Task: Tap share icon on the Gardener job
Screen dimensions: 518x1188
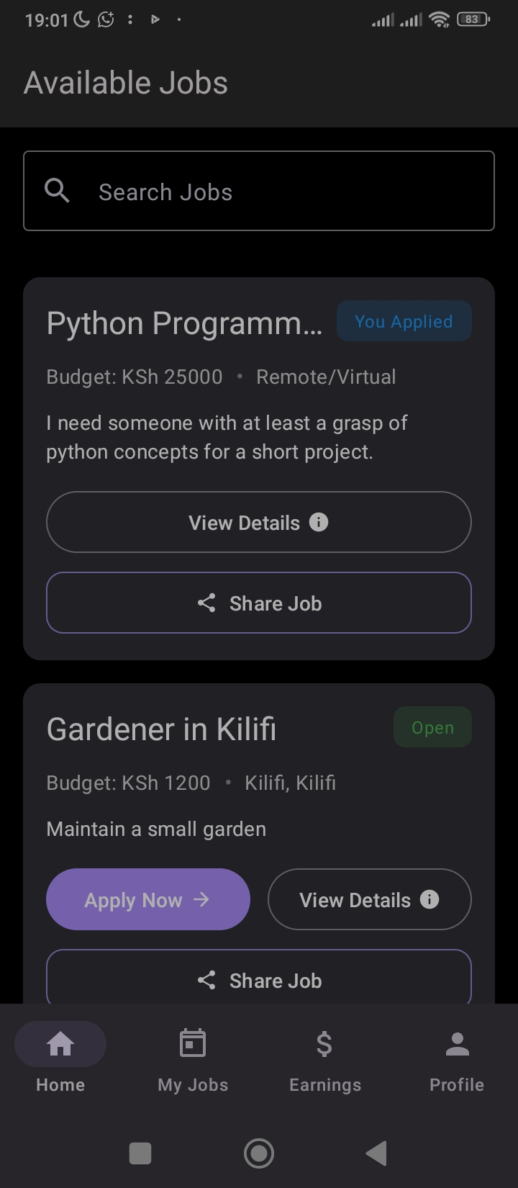Action: pyautogui.click(x=206, y=980)
